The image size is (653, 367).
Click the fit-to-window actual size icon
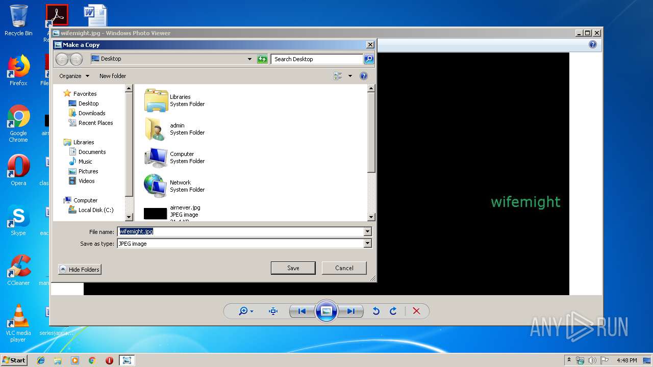coord(273,311)
